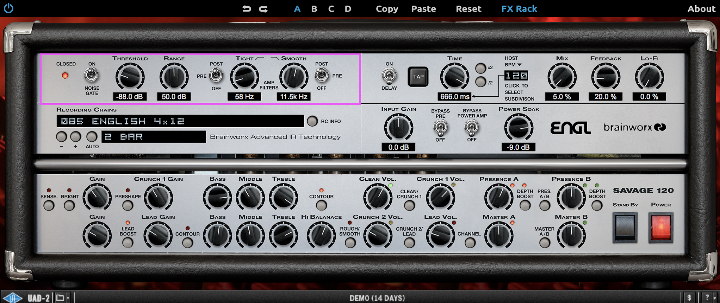Click the ENGL logo
This screenshot has width=720, height=303.
click(570, 128)
